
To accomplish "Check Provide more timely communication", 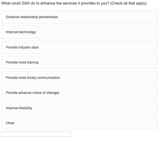I will pos(79,78).
